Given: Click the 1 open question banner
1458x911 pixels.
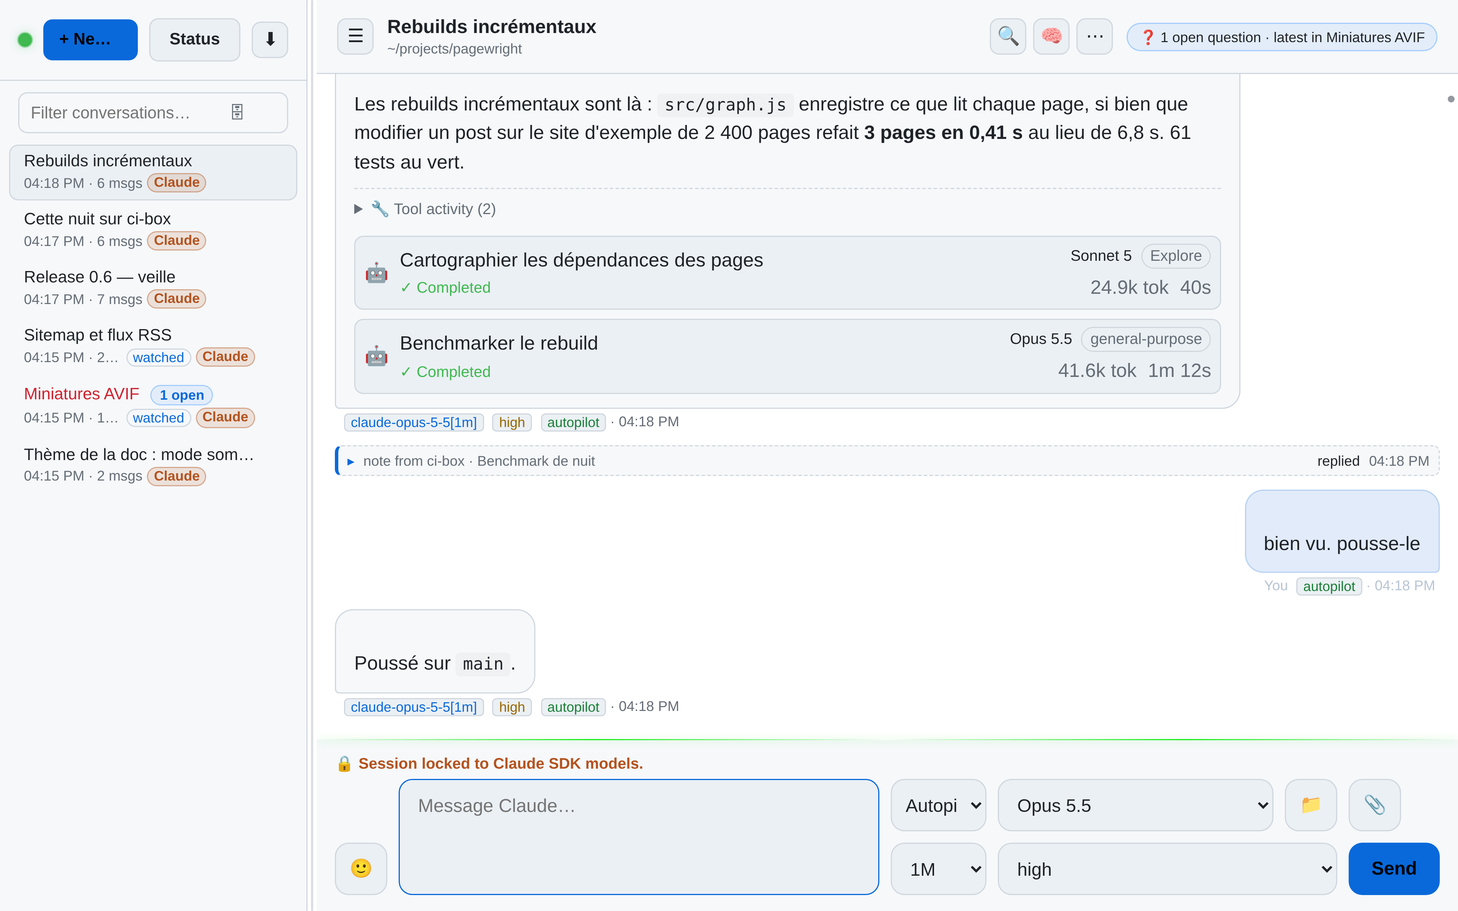Looking at the screenshot, I should tap(1281, 37).
